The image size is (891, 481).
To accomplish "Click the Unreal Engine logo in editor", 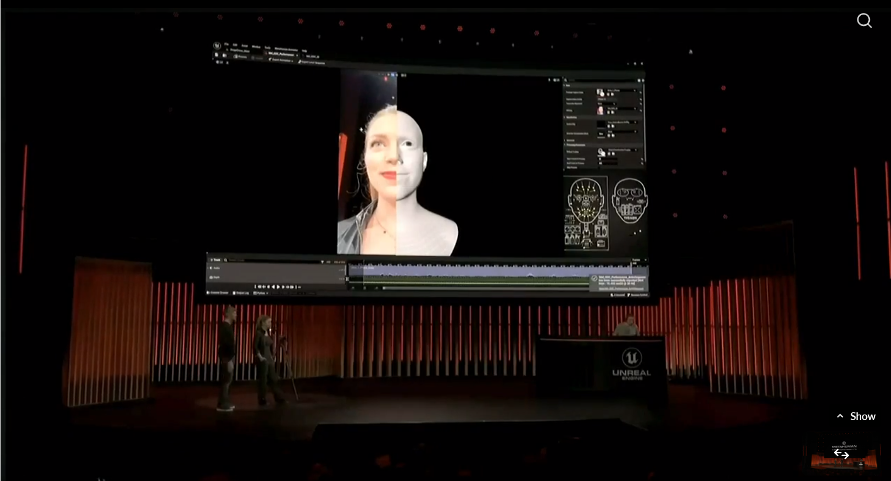I will pyautogui.click(x=217, y=46).
